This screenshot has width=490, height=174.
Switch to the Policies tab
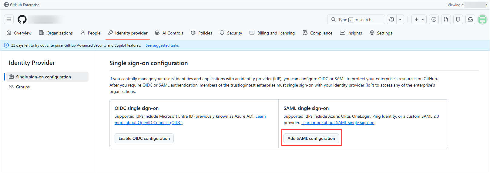202,33
